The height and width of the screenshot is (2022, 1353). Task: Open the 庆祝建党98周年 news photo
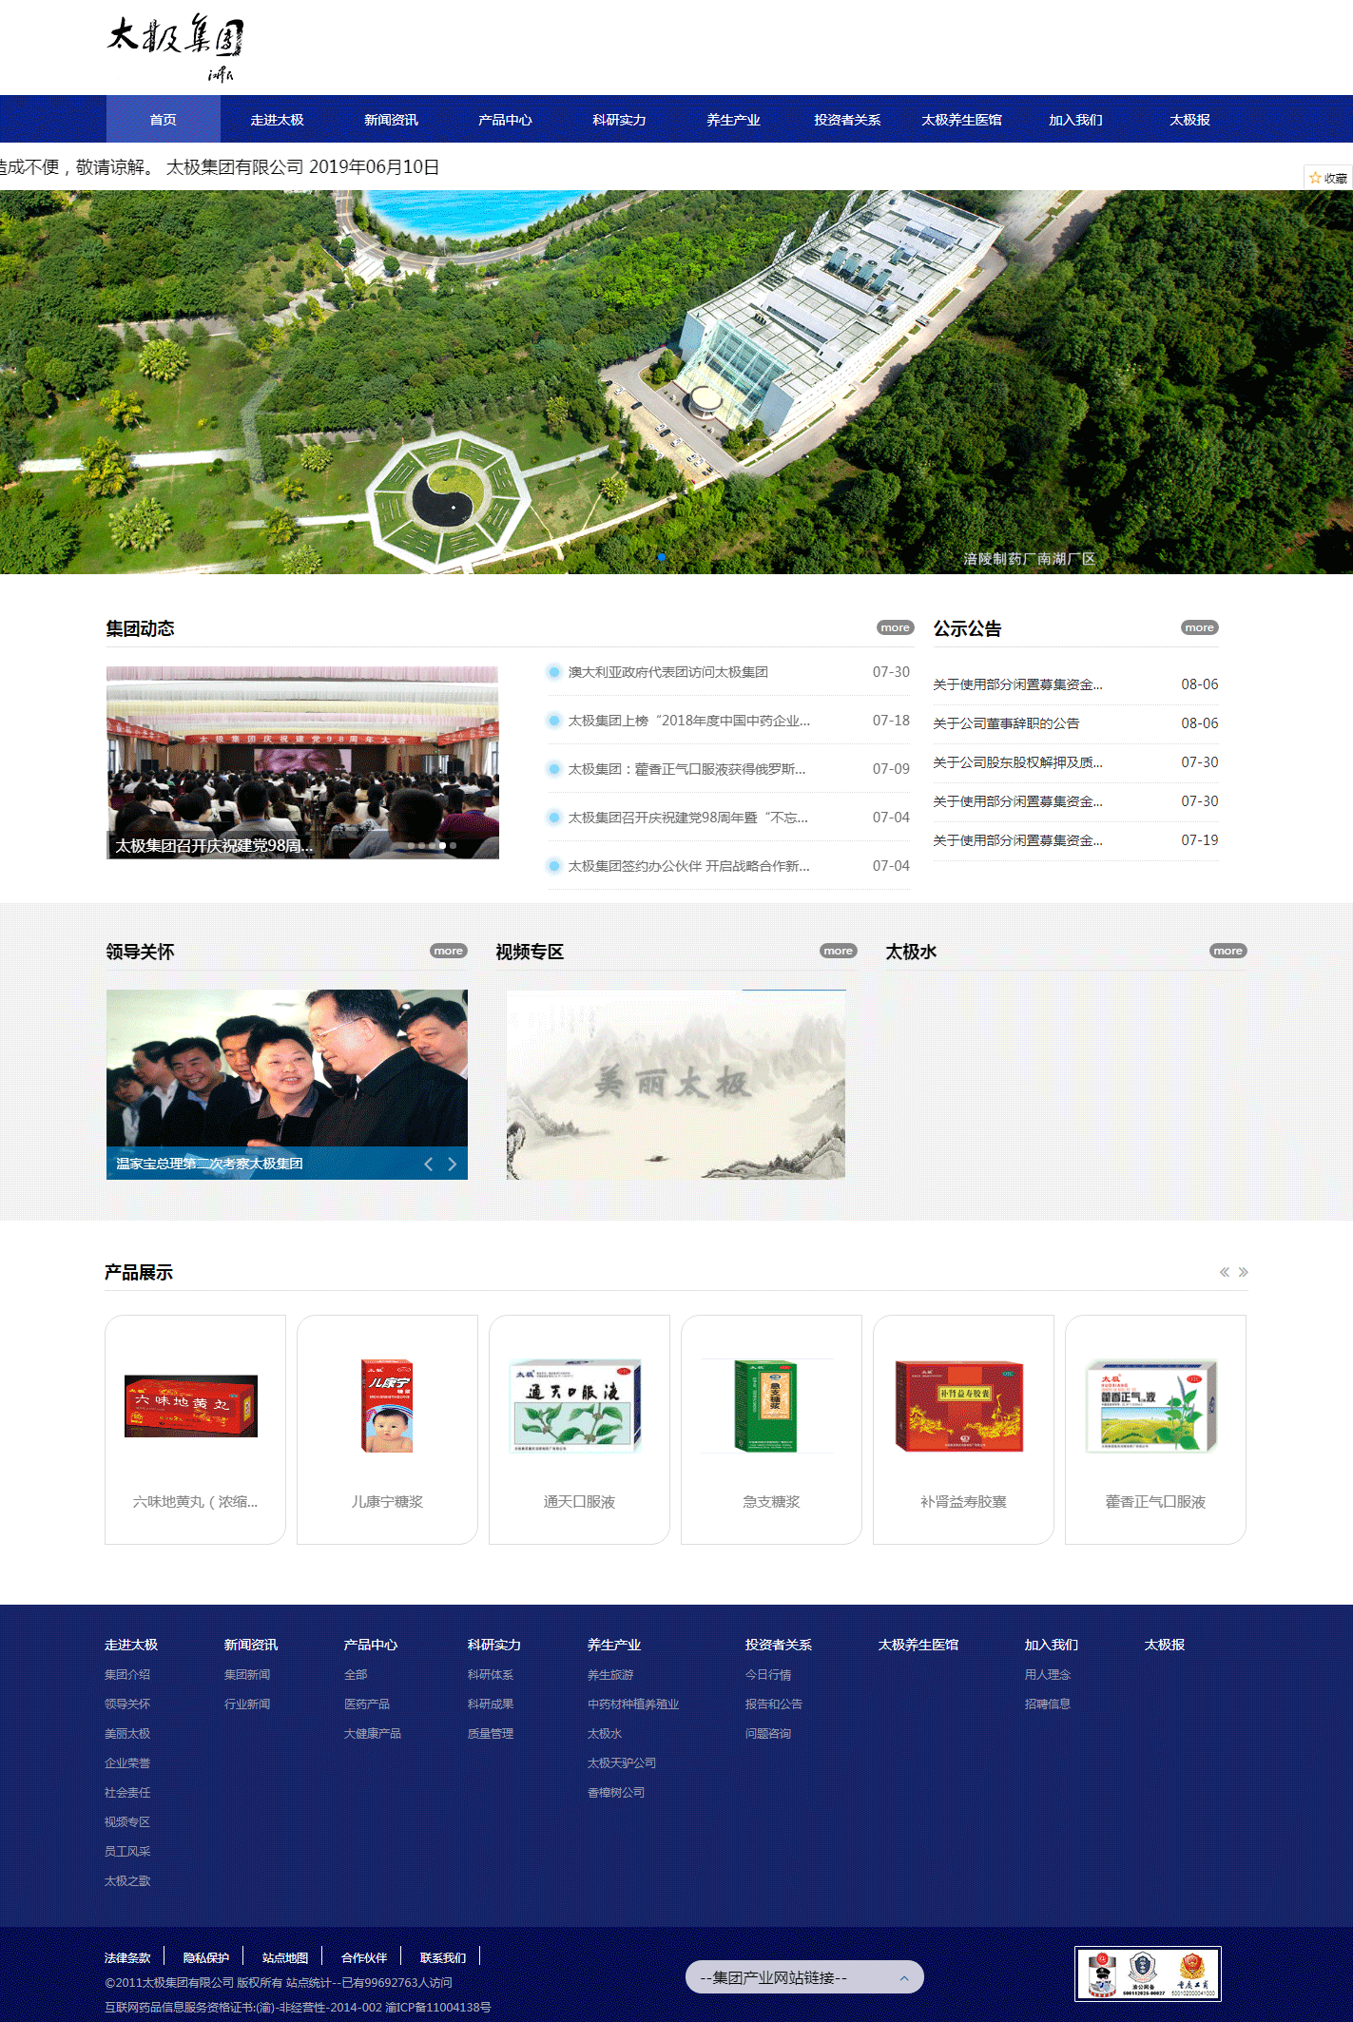302,762
